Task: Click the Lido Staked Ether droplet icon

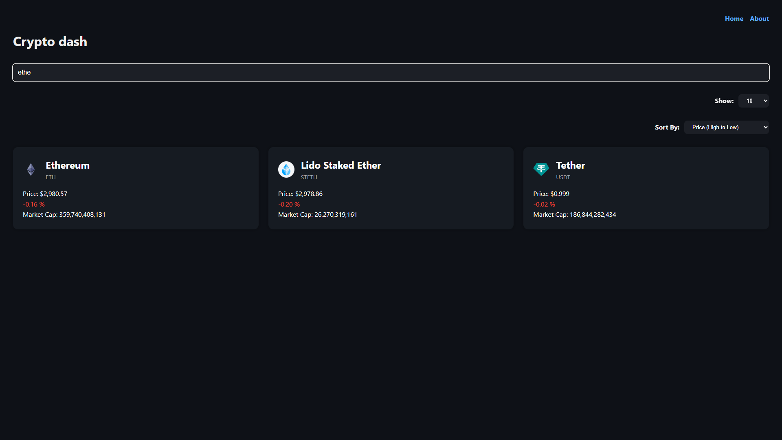Action: click(286, 169)
